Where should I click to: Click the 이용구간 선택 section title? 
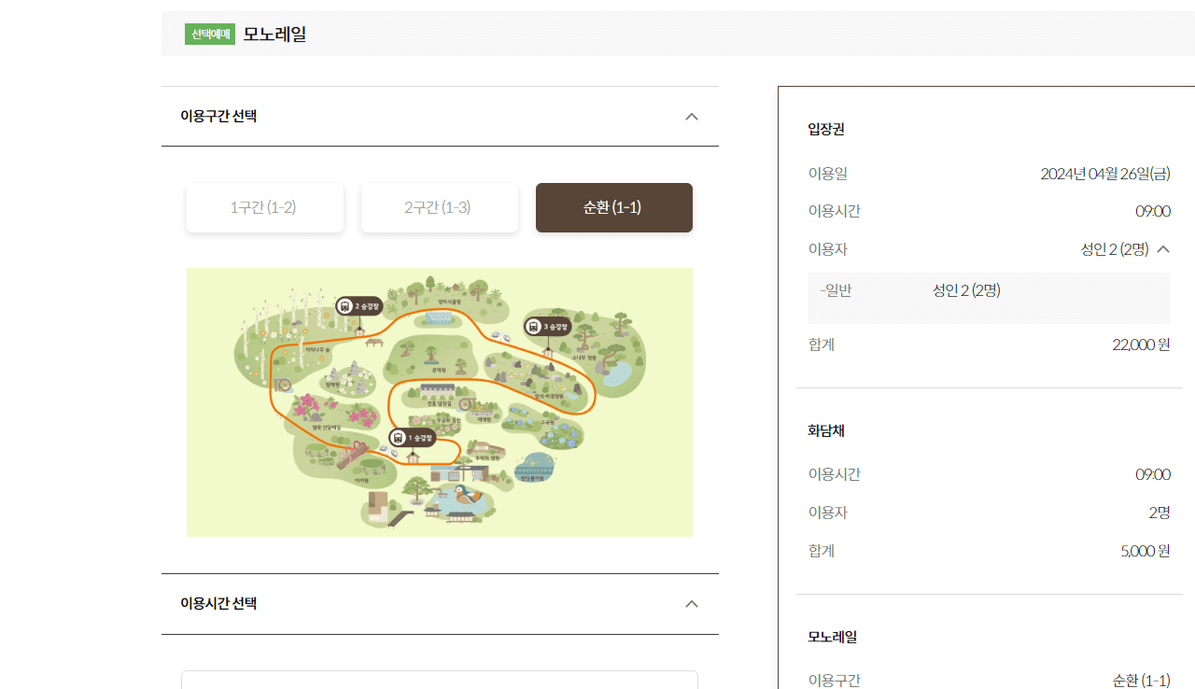pos(218,117)
